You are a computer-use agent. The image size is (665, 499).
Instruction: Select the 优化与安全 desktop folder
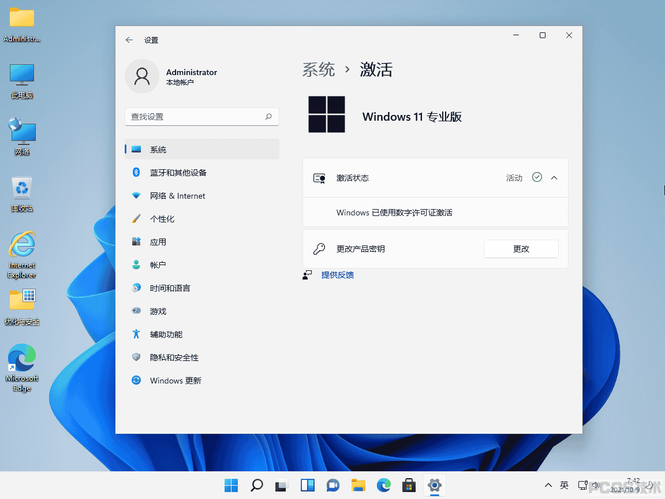[22, 307]
